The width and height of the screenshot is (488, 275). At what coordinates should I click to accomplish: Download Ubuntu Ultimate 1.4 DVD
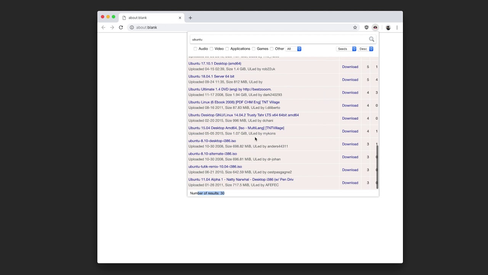[x=350, y=93]
